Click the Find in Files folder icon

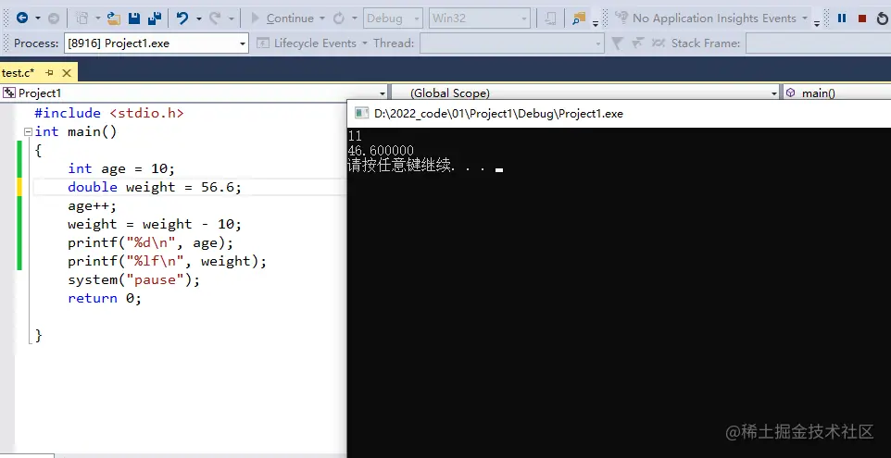[579, 19]
